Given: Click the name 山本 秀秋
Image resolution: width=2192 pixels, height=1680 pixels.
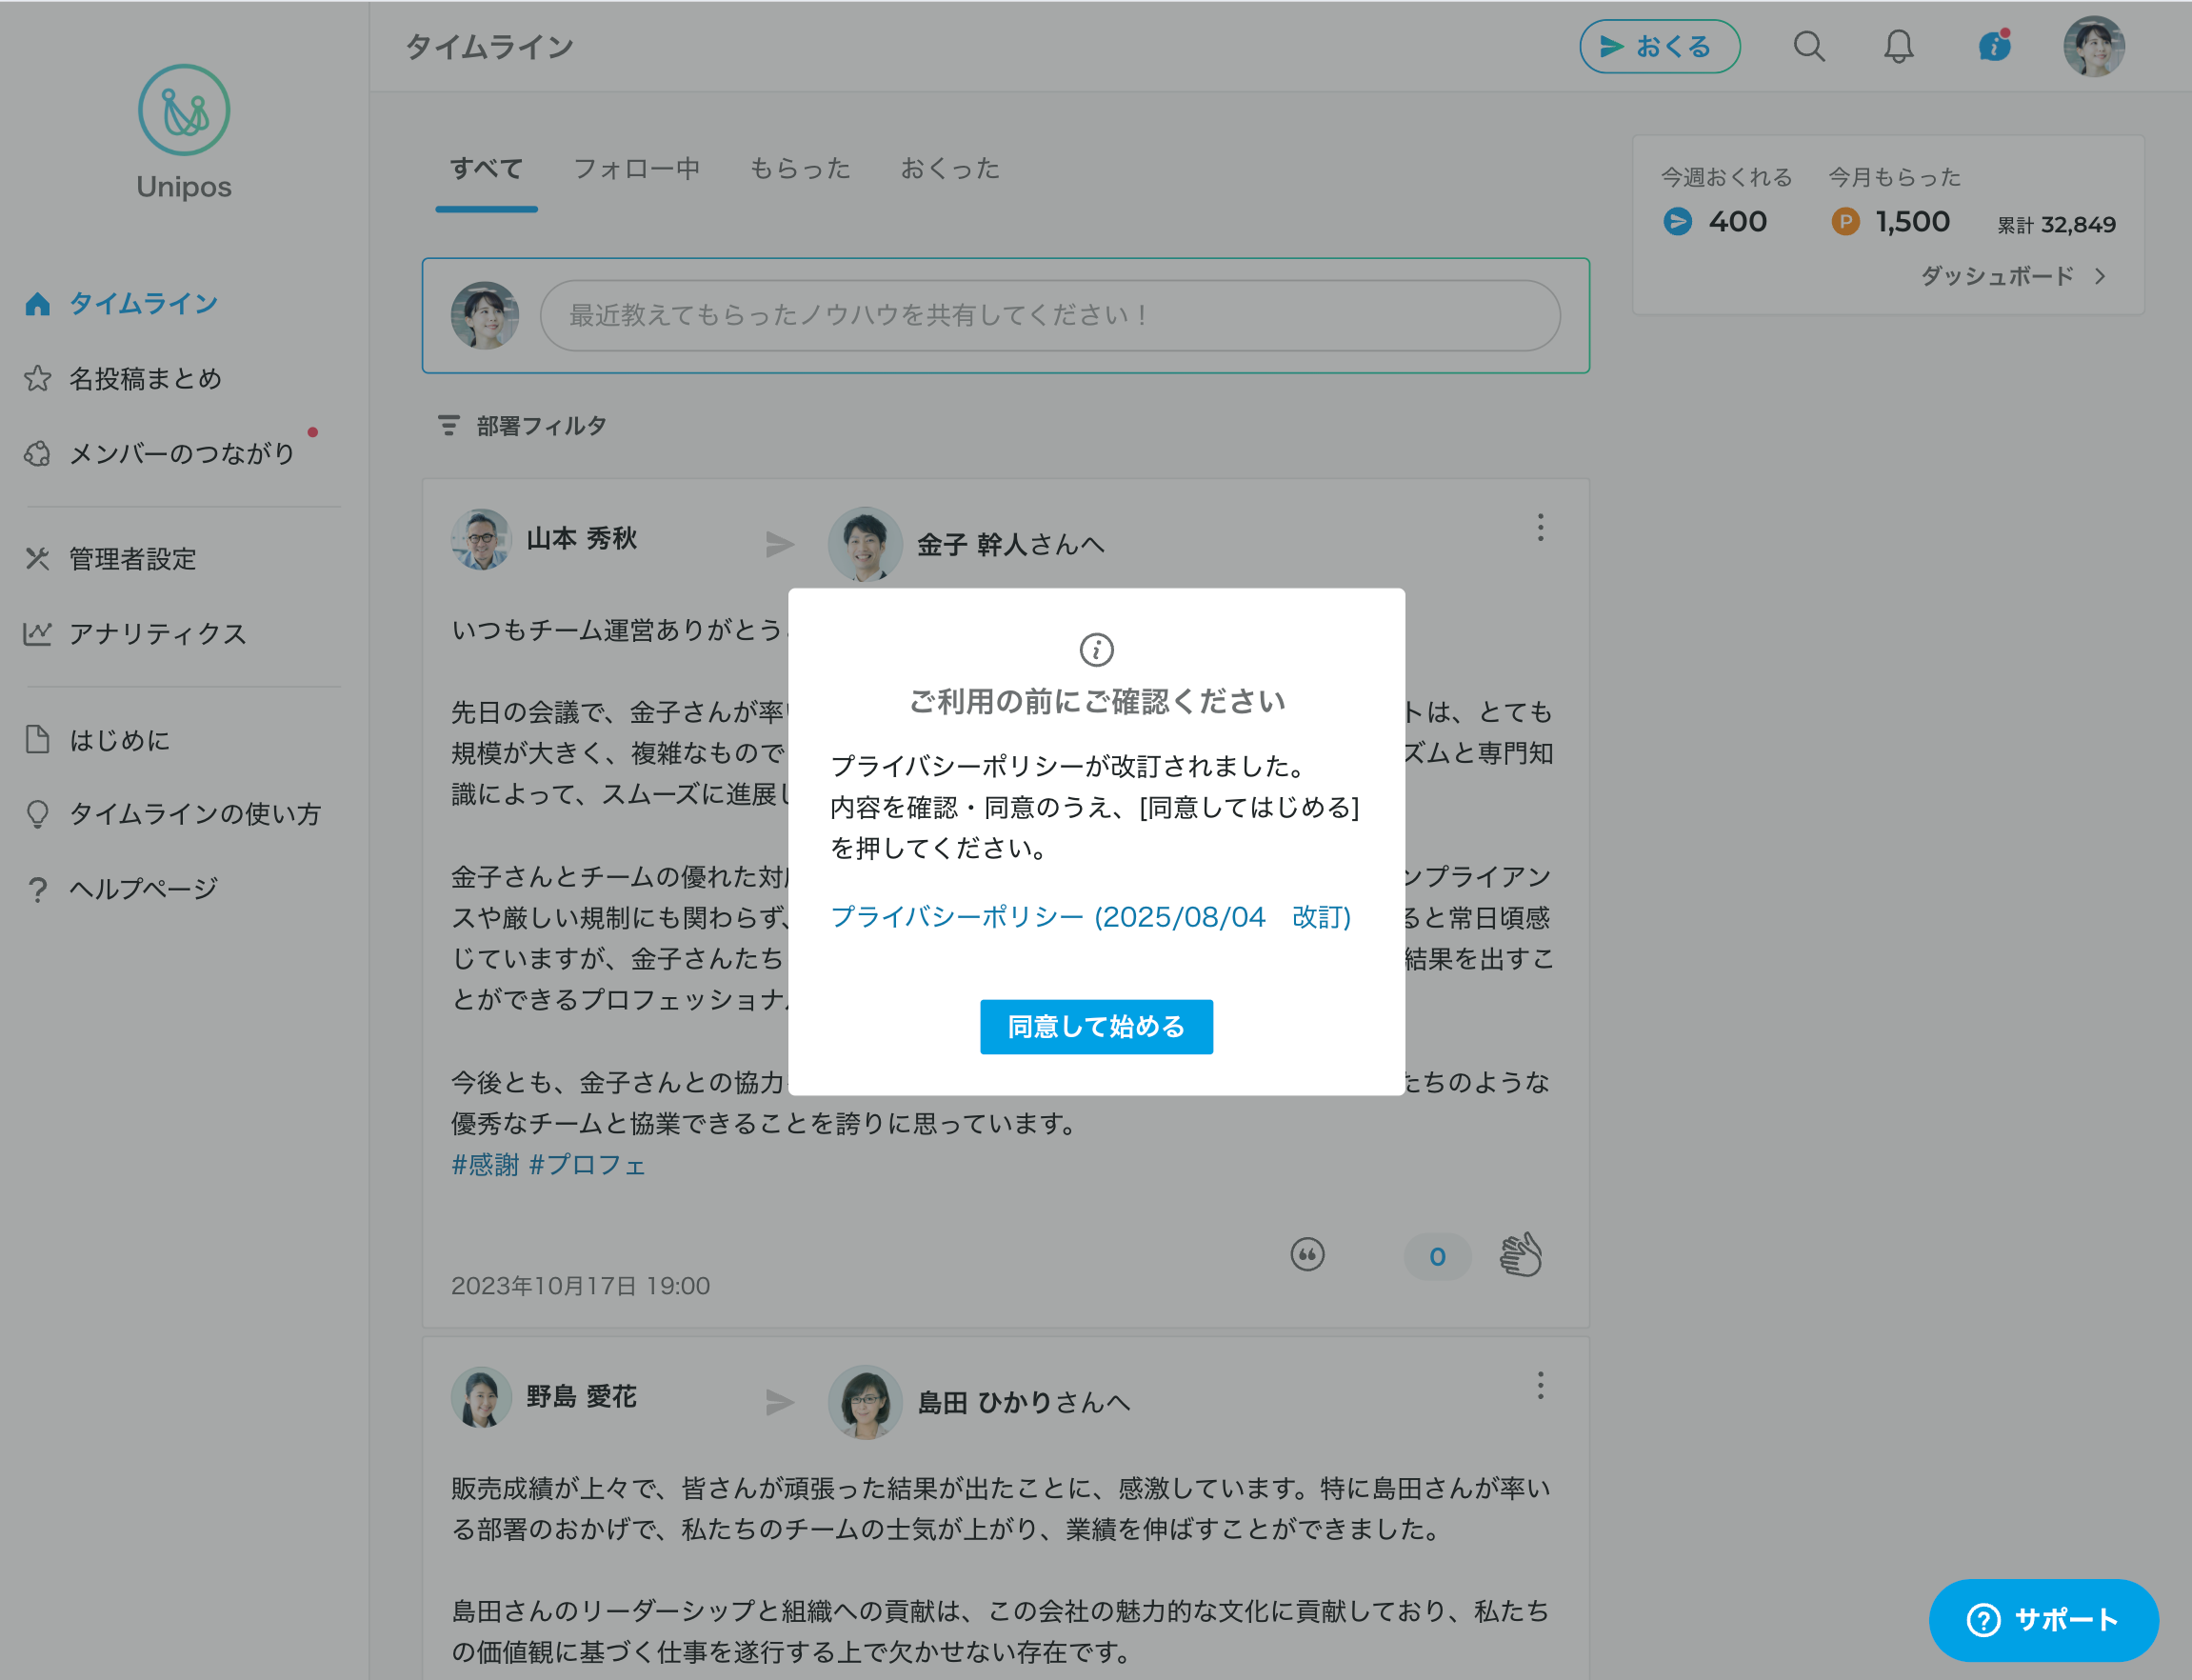Looking at the screenshot, I should [582, 539].
